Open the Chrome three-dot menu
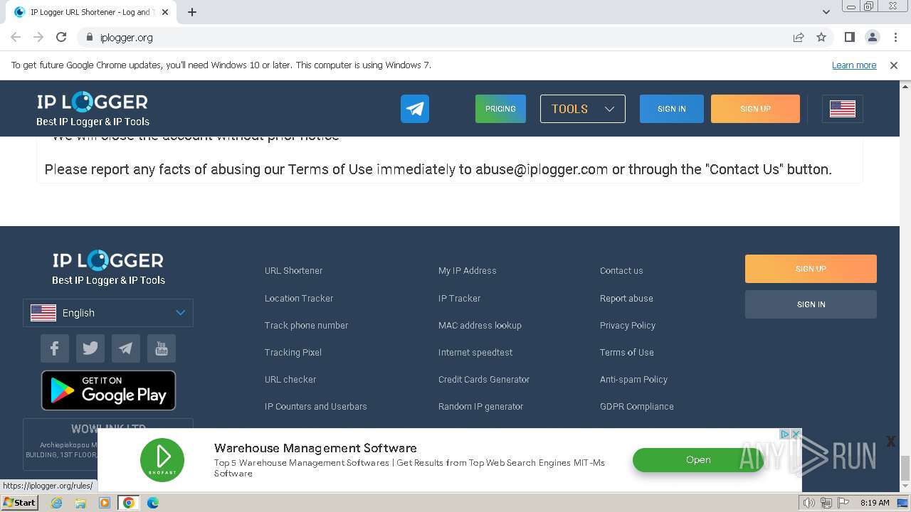The image size is (911, 512). [895, 37]
